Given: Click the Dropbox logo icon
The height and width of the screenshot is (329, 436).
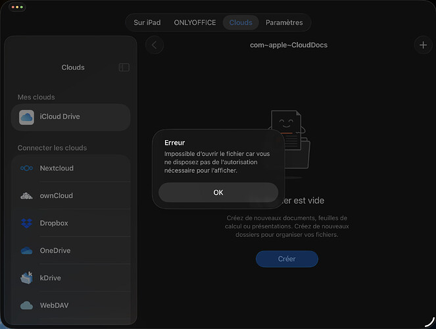Looking at the screenshot, I should point(26,223).
